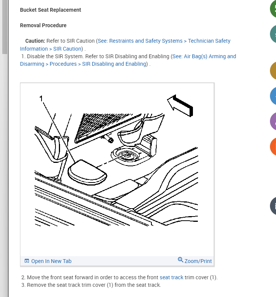Image resolution: width=276 pixels, height=297 pixels.
Task: Click the Open In New Tab icon
Action: [x=27, y=261]
